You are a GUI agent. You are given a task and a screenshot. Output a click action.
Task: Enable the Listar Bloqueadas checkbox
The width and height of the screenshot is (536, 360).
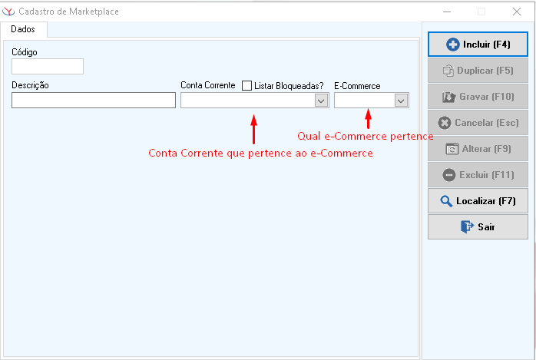click(246, 85)
